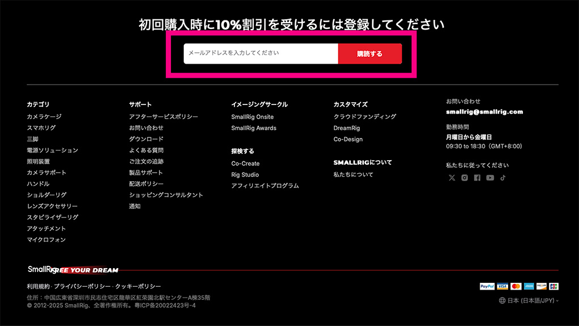Screen dimensions: 579x326
Task: Click the イメージングサークル heading
Action: (x=259, y=105)
